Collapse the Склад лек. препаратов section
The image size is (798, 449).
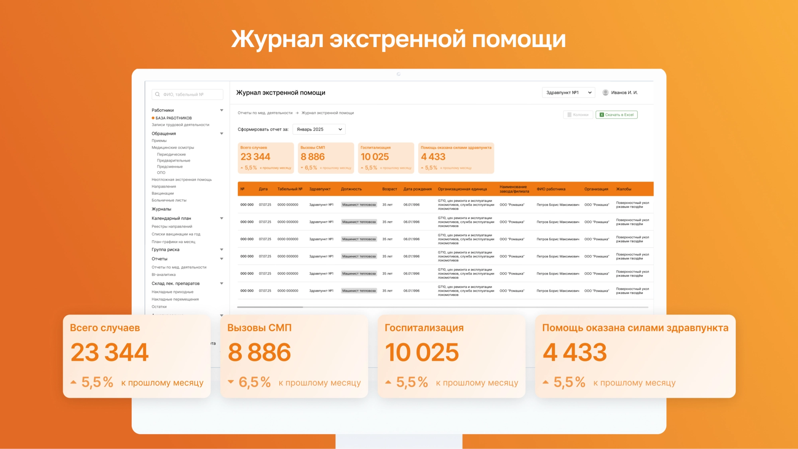(222, 283)
